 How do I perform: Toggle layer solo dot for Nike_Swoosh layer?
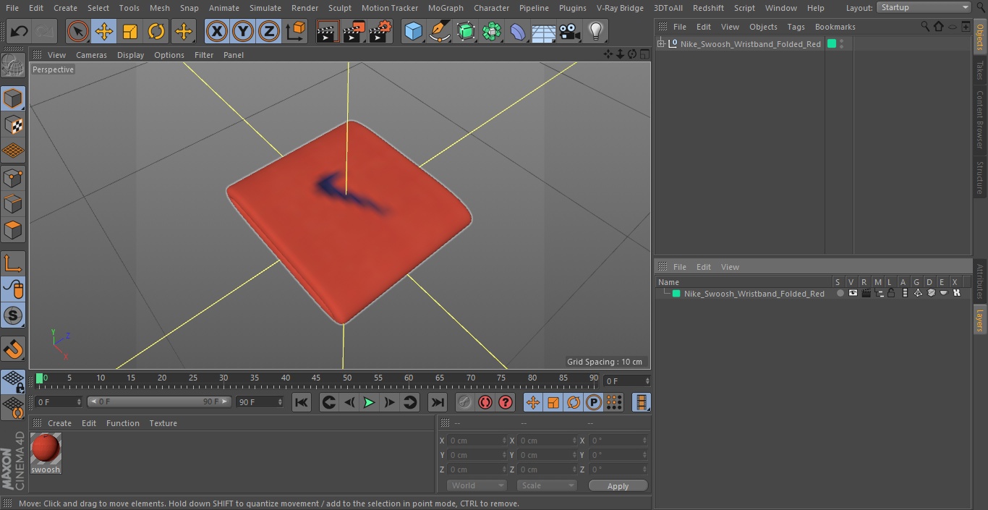840,293
